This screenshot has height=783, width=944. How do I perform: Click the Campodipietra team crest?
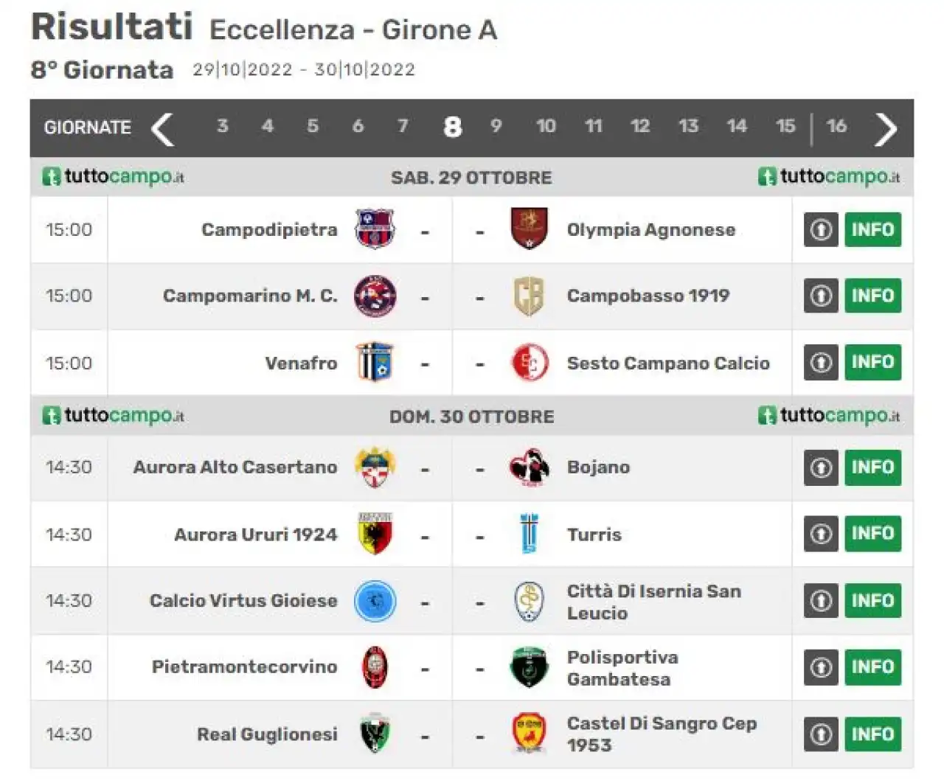[x=375, y=229]
